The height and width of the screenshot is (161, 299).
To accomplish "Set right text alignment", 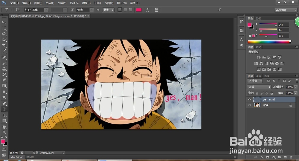I will pos(130,10).
